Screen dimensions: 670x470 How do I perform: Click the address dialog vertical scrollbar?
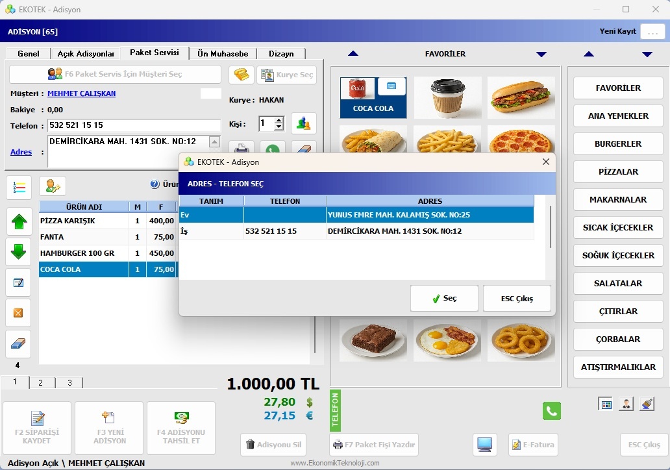coord(551,227)
